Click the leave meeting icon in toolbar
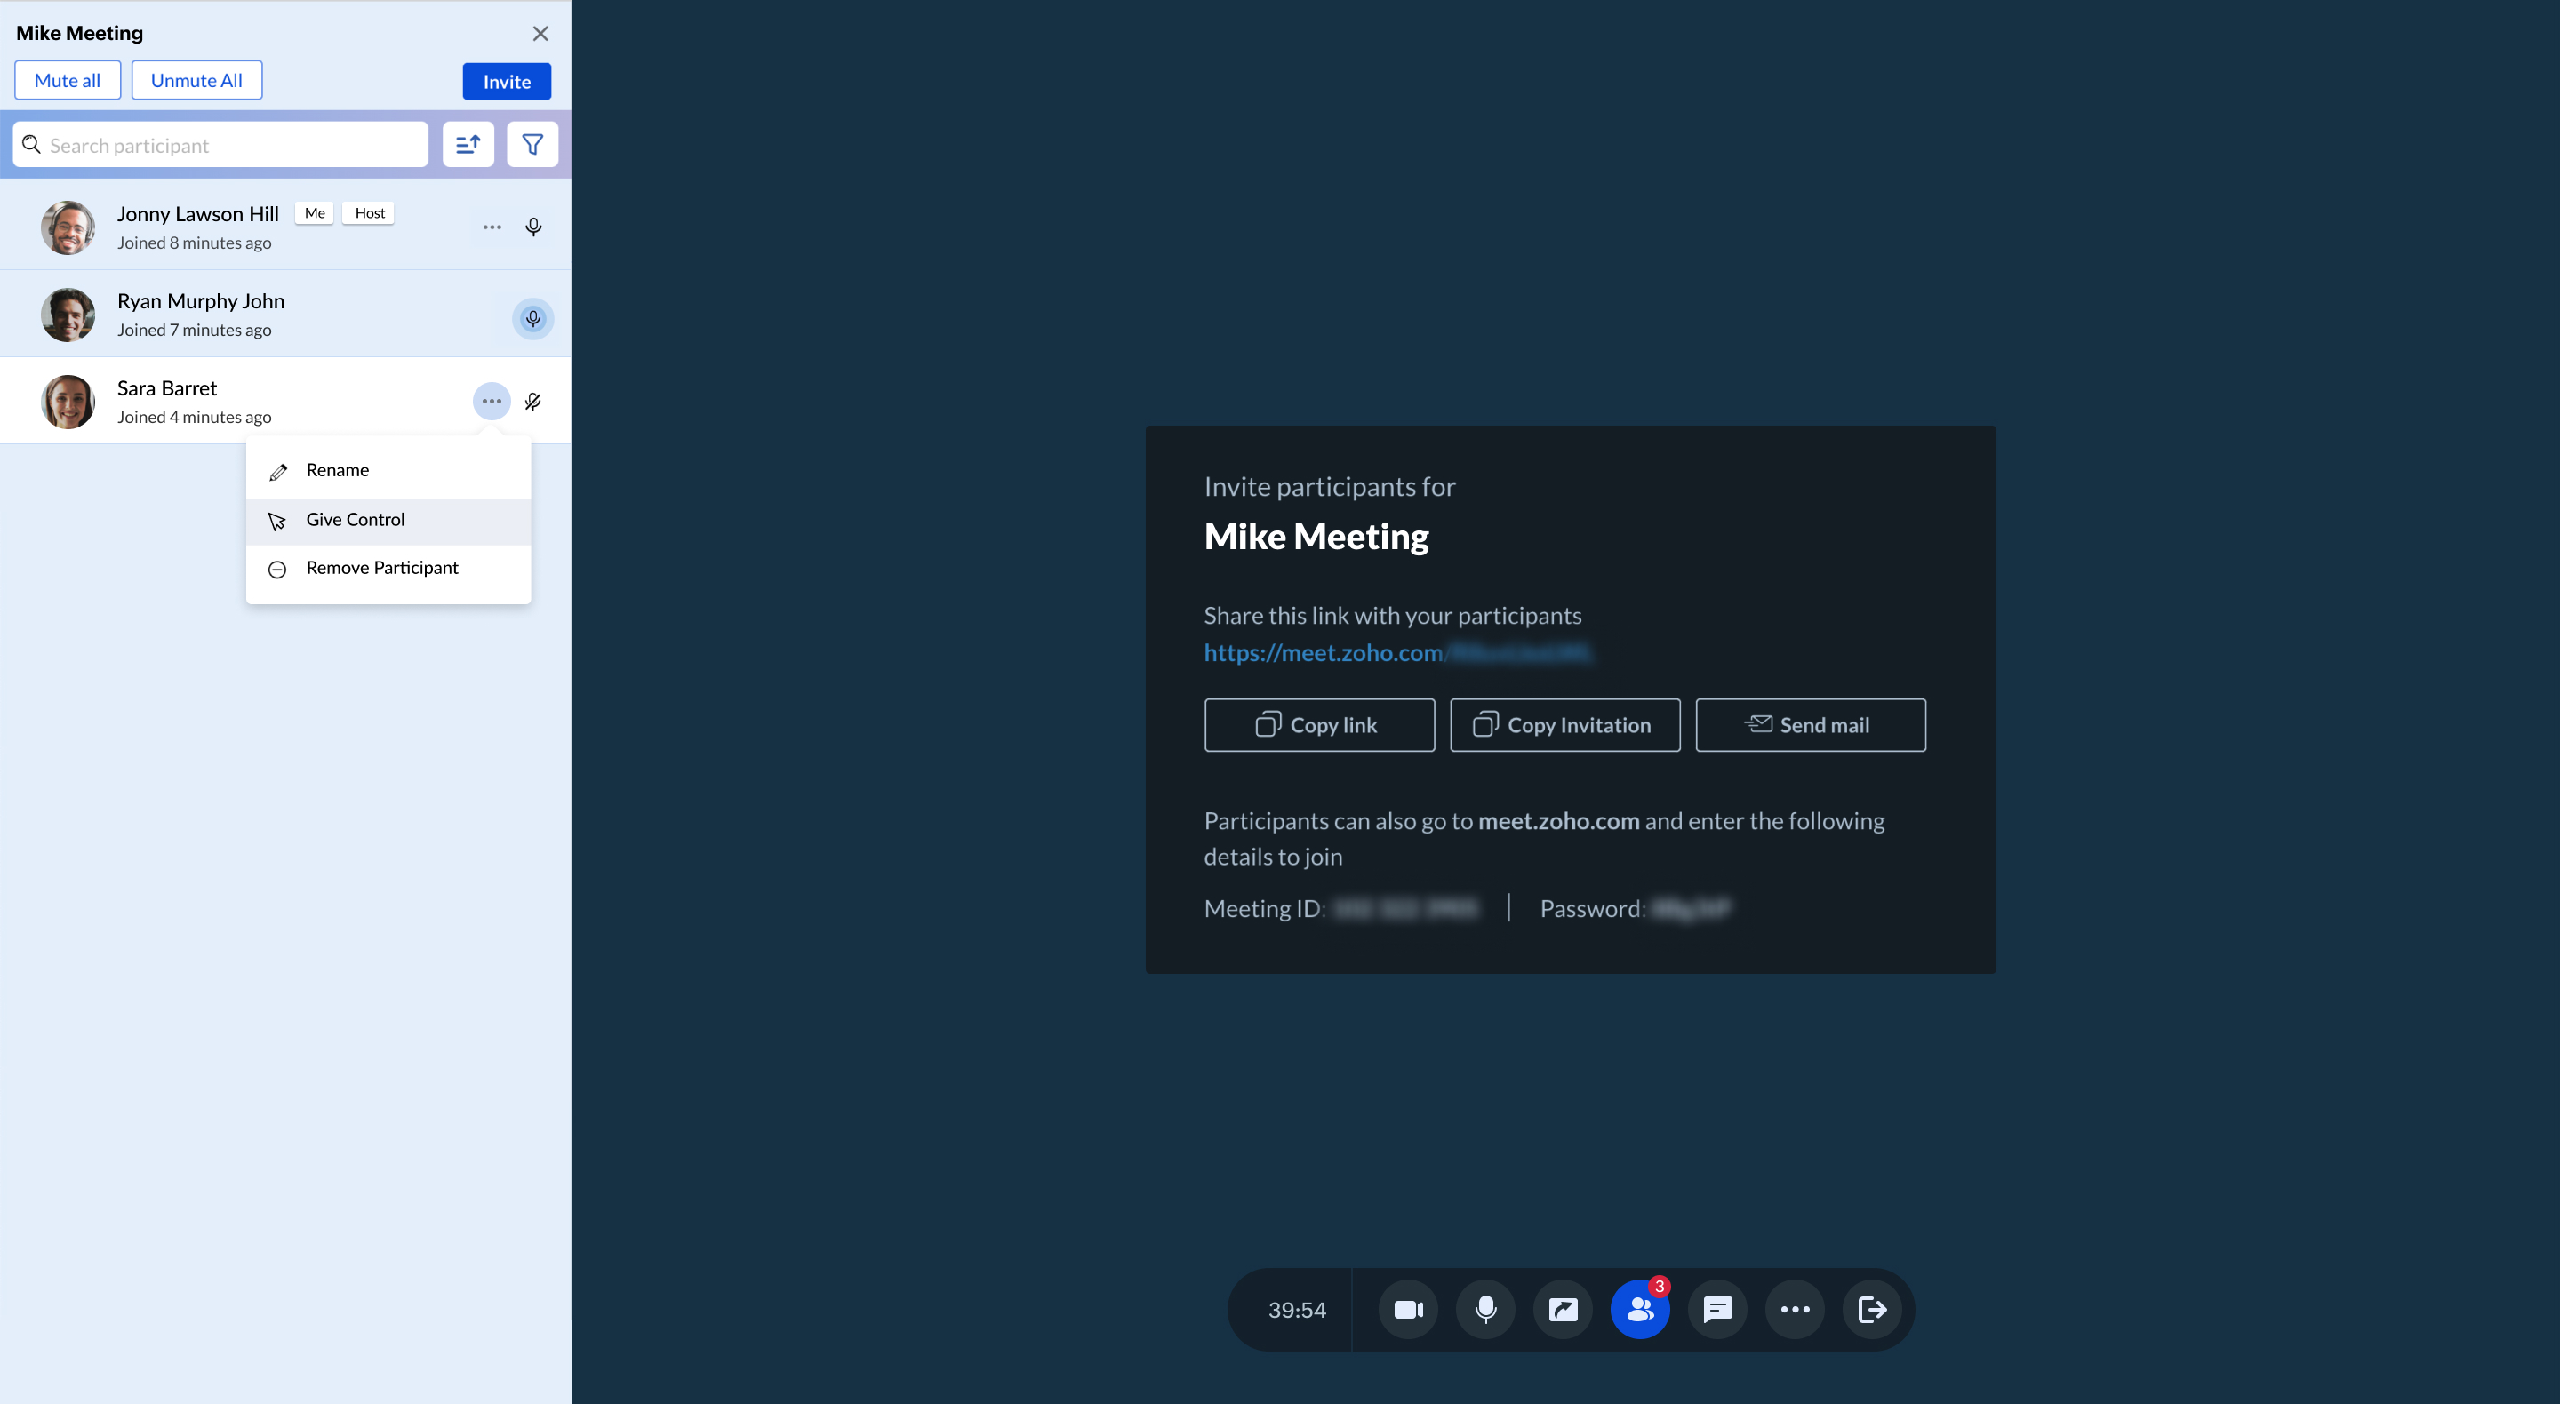This screenshot has height=1404, width=2560. tap(1872, 1309)
